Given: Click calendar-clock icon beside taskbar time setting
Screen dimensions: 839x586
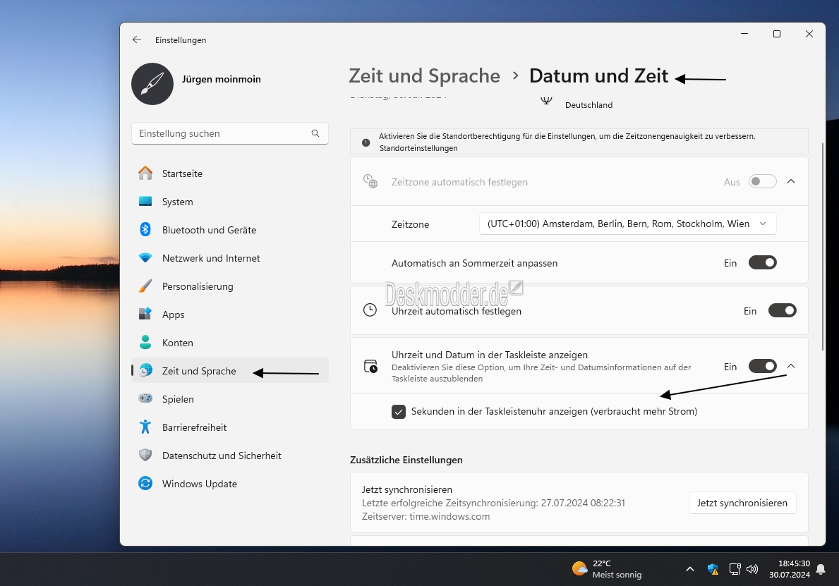Looking at the screenshot, I should [370, 366].
